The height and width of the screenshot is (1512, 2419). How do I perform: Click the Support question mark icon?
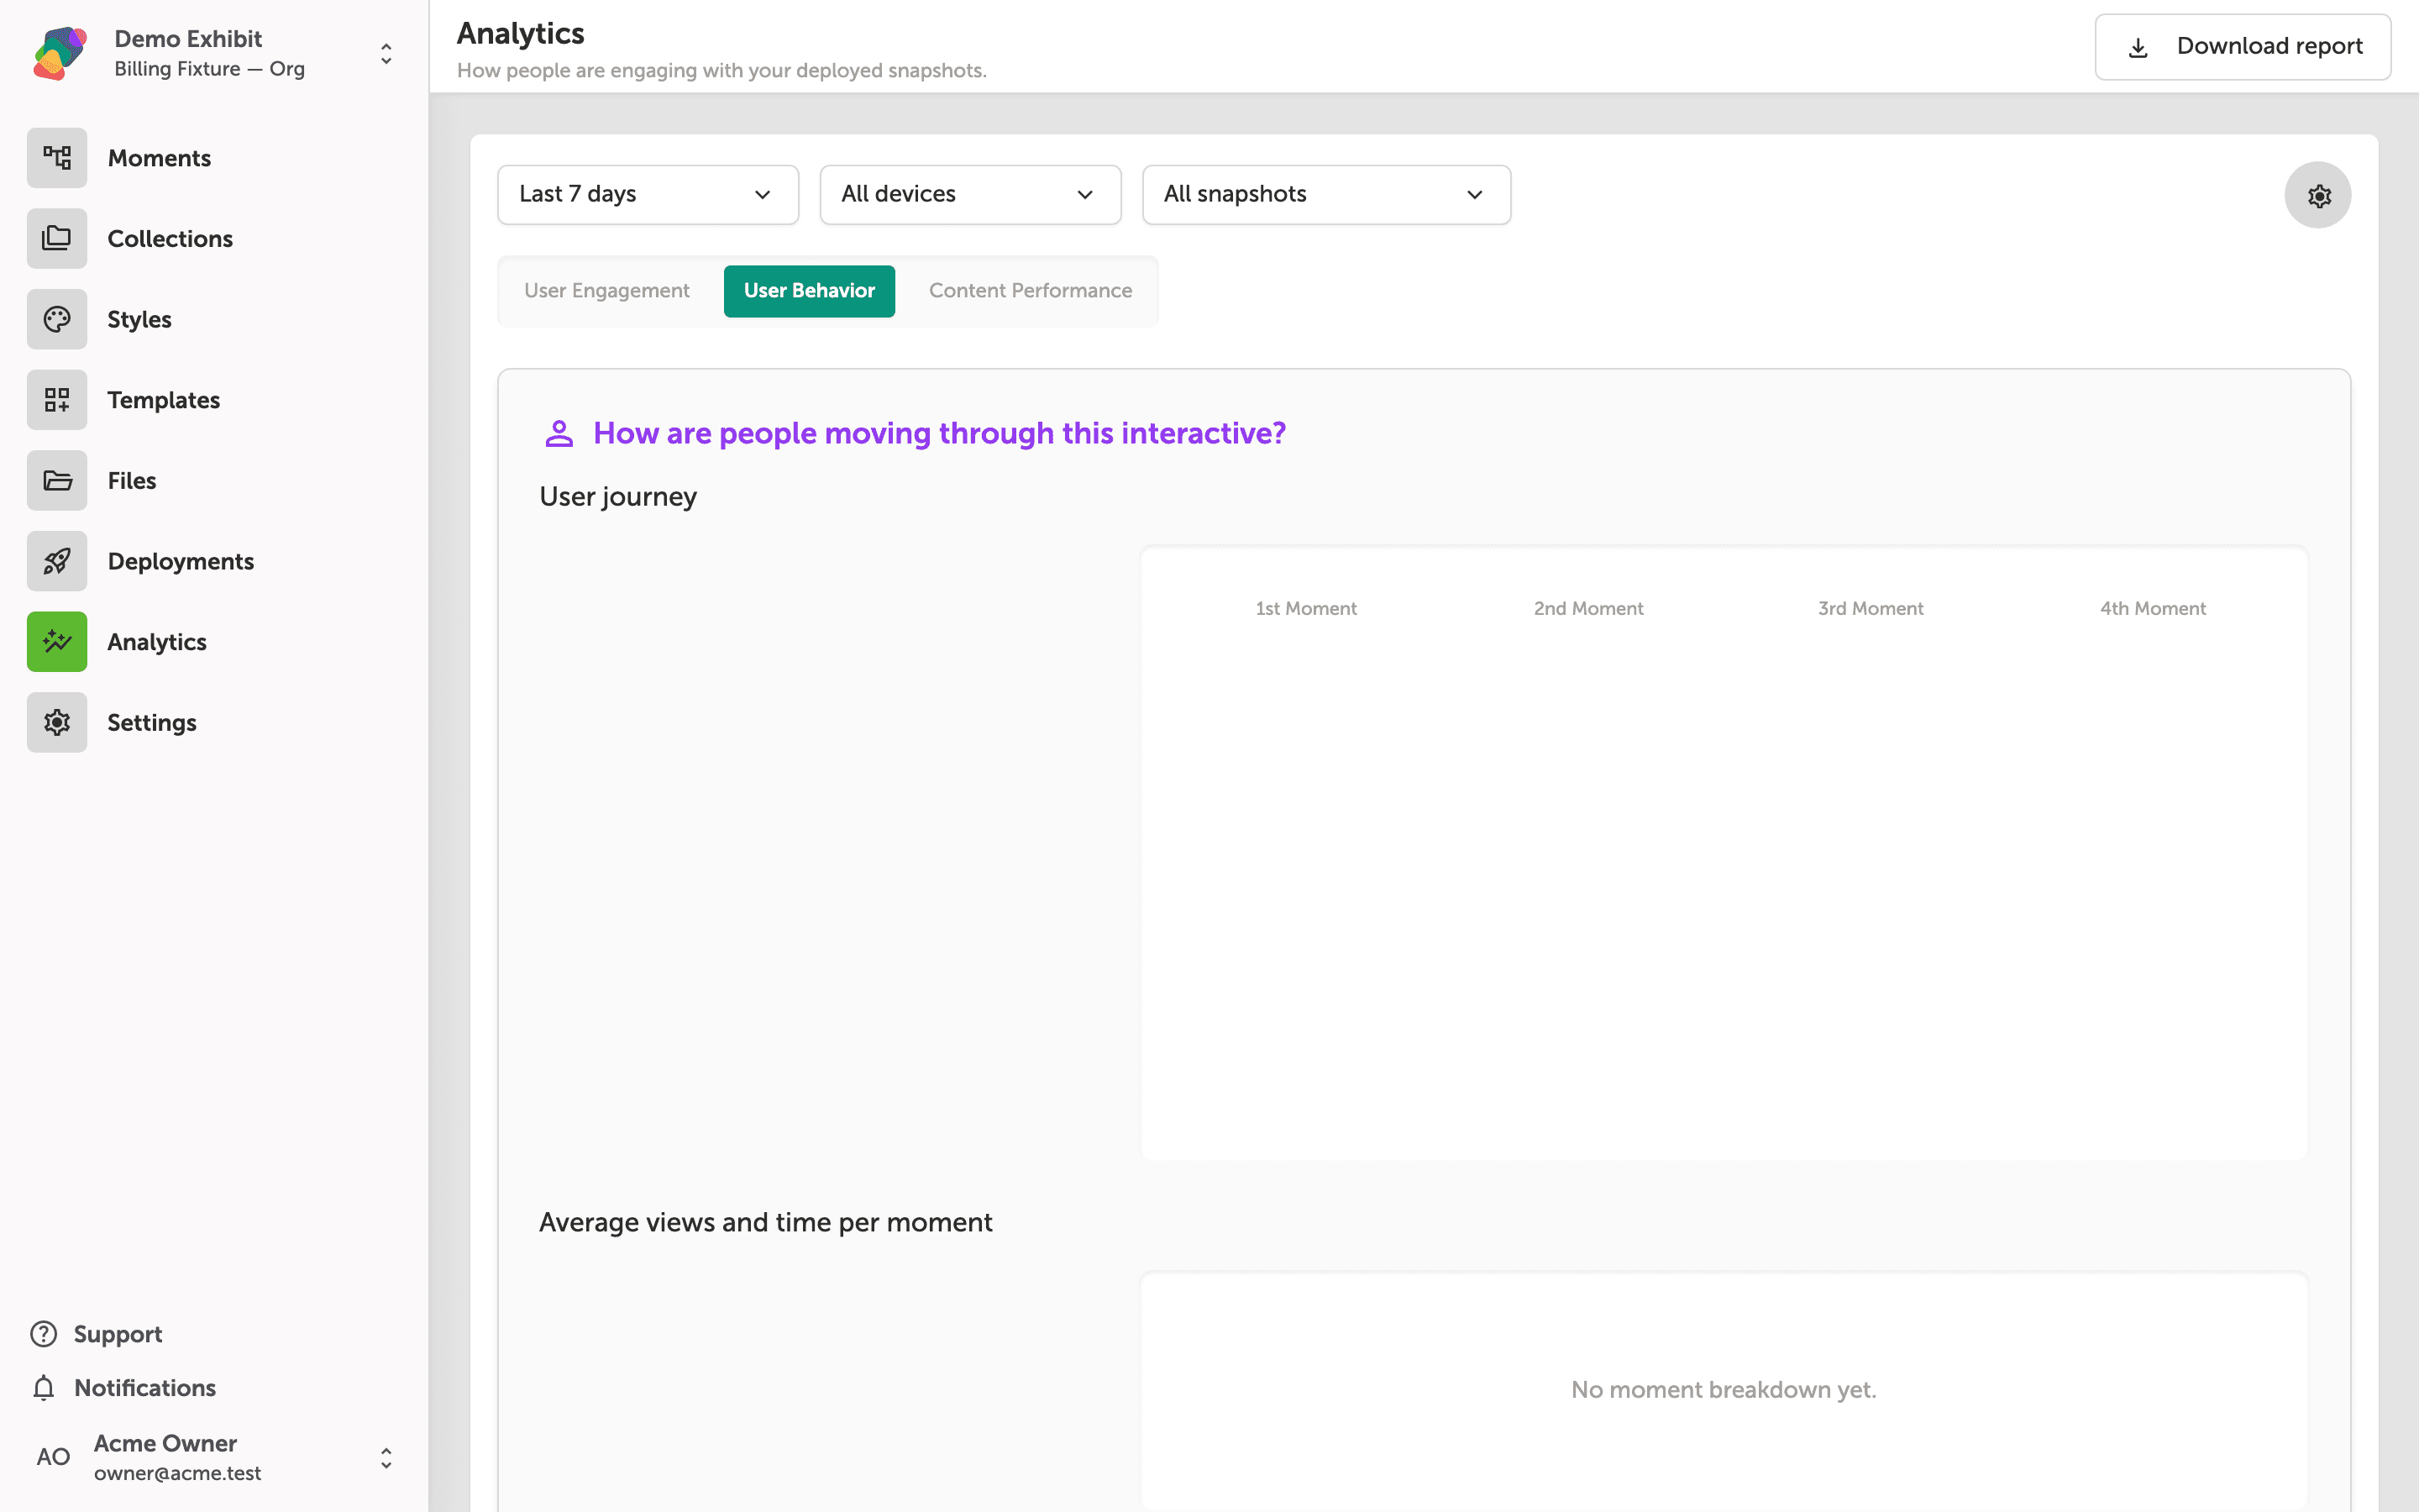point(43,1334)
